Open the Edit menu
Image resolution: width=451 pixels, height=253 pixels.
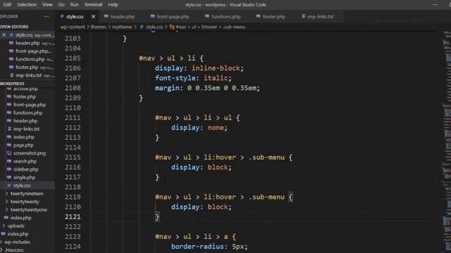(x=7, y=5)
